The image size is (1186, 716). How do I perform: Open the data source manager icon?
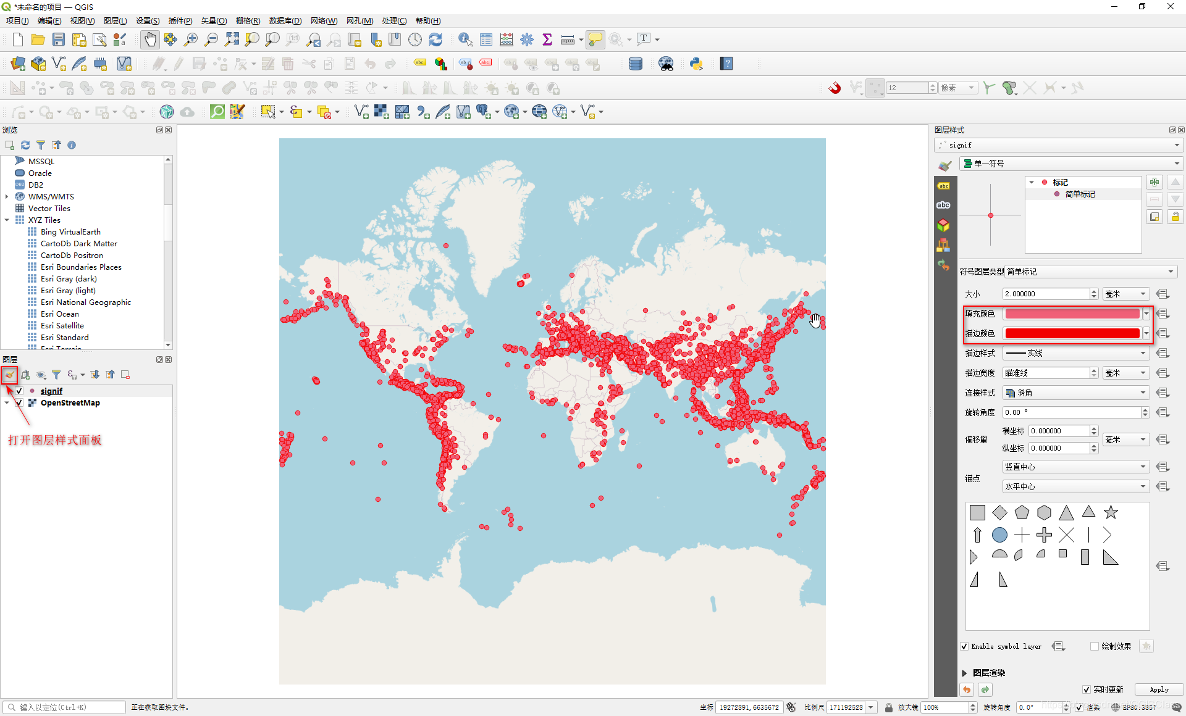point(18,64)
